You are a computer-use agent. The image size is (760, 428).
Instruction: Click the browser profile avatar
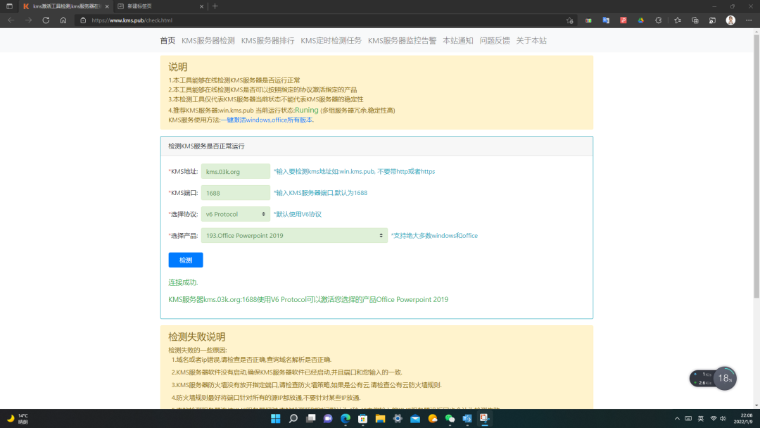point(732,21)
